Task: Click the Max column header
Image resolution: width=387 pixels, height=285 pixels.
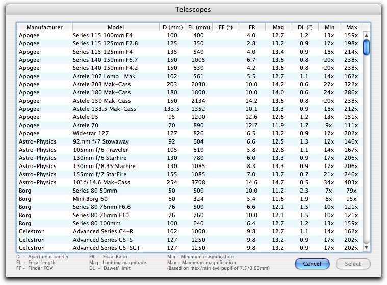Action: click(x=352, y=27)
